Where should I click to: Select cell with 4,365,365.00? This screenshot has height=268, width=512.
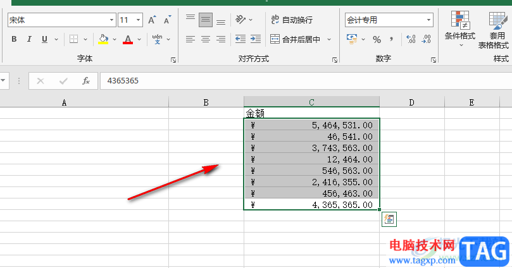[x=311, y=205]
